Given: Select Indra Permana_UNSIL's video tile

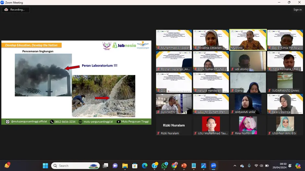Looking at the screenshot, I should click(285, 61).
